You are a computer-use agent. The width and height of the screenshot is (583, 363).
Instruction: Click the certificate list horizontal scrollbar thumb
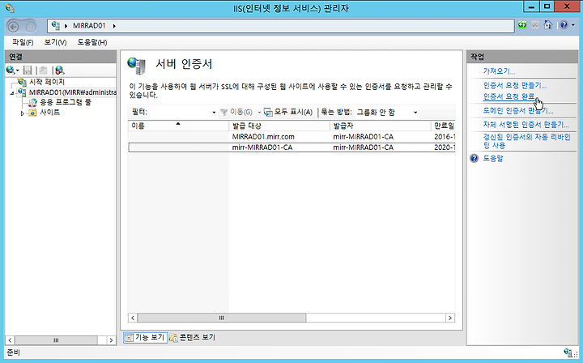[x=222, y=318]
